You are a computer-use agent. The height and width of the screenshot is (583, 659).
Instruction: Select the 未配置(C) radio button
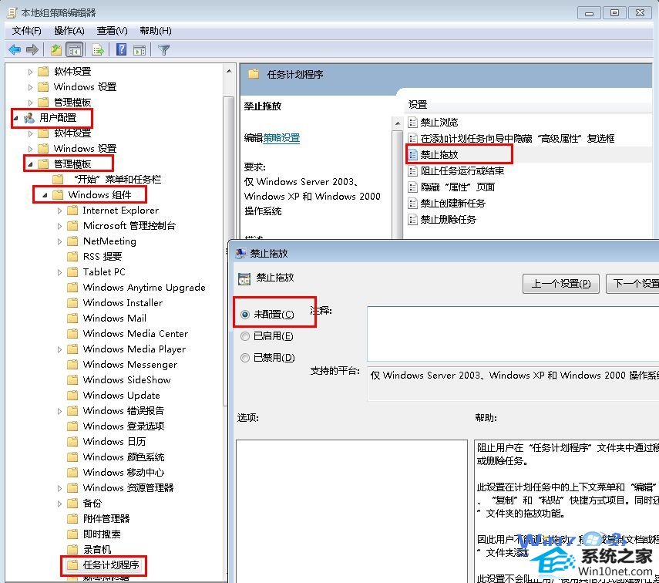click(x=245, y=314)
